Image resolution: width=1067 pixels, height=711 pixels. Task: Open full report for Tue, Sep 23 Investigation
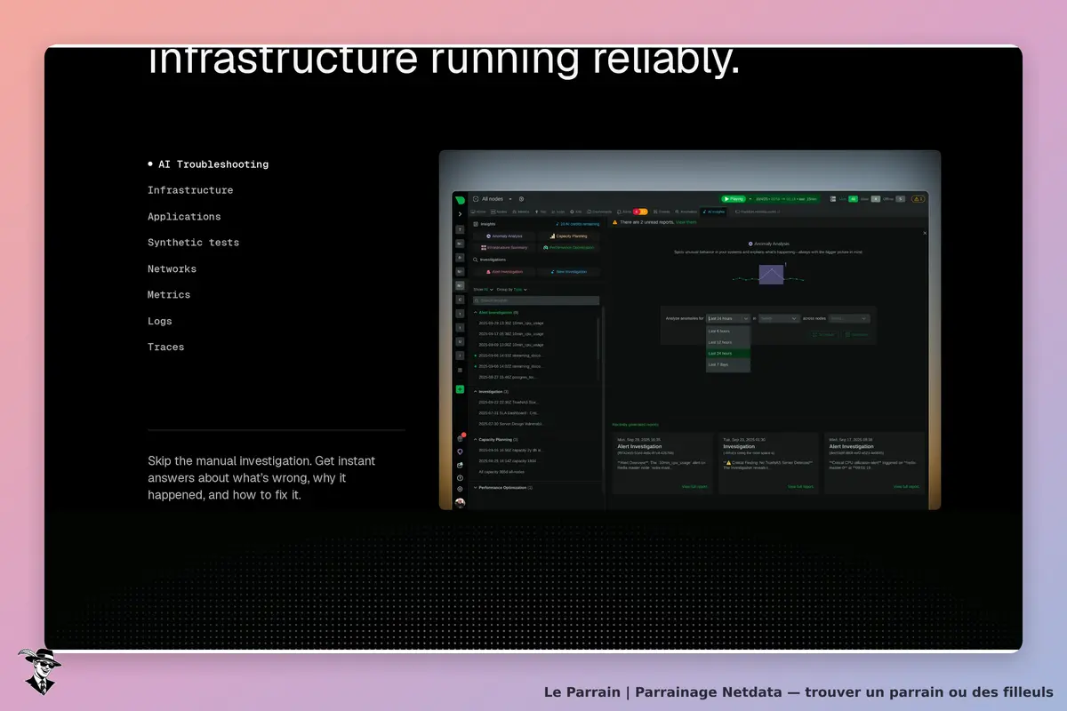(x=801, y=487)
